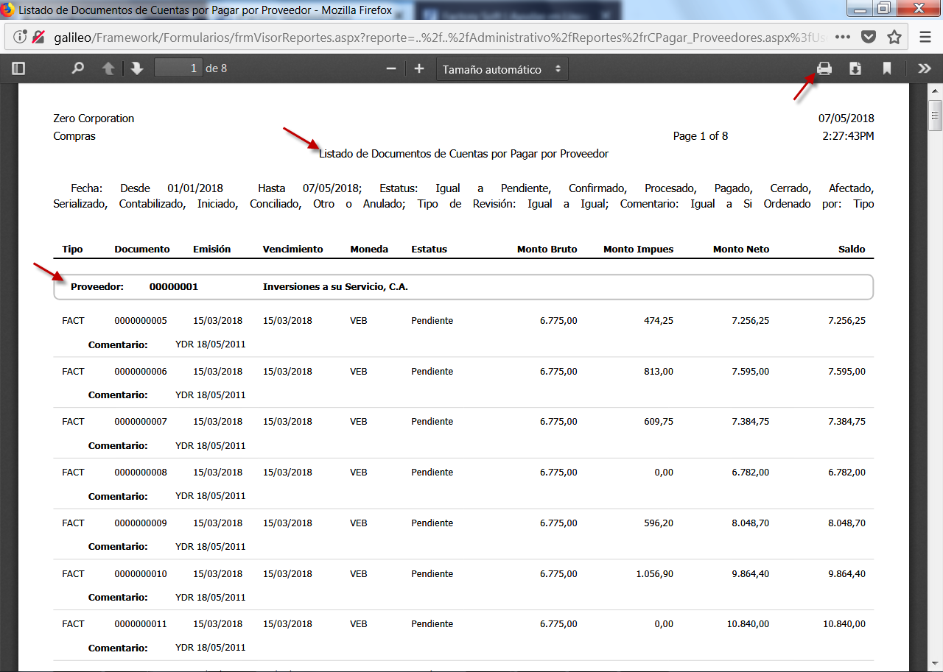This screenshot has width=943, height=672.
Task: Open the Tamaño automático zoom dropdown
Action: pyautogui.click(x=502, y=69)
